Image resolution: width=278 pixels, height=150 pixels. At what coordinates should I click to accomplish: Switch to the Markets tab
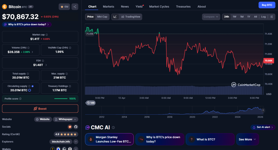tap(109, 7)
